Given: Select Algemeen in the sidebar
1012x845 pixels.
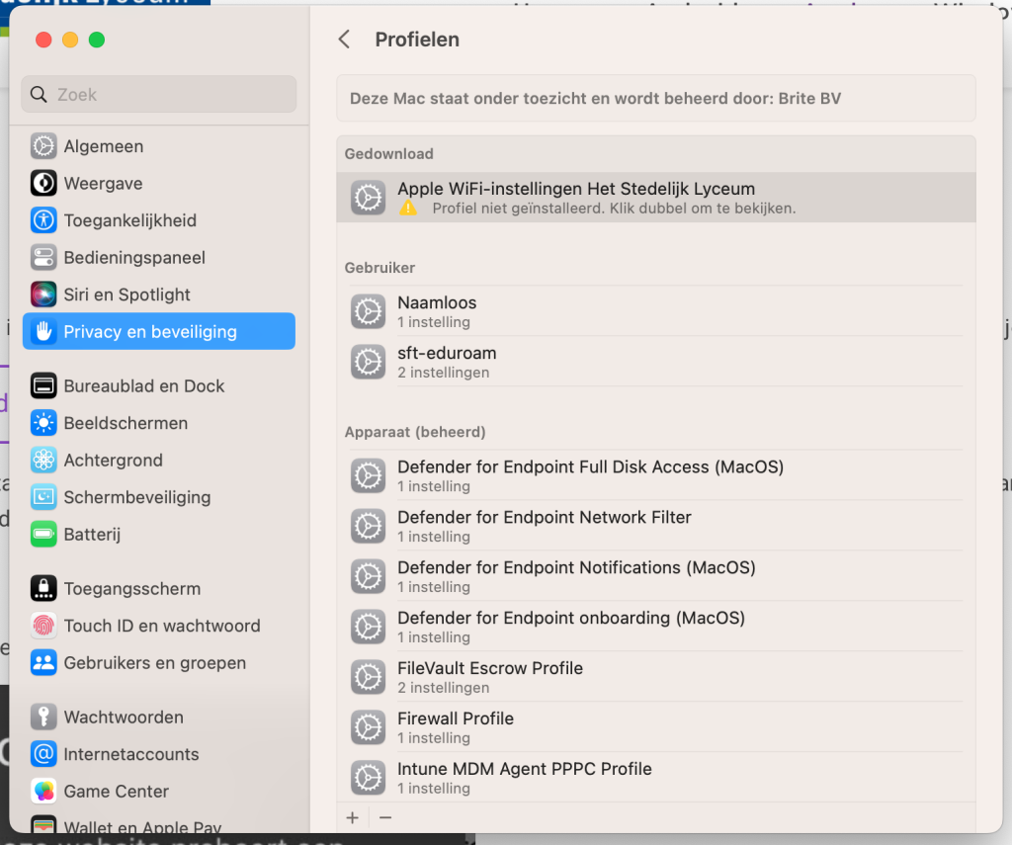Looking at the screenshot, I should tap(104, 146).
